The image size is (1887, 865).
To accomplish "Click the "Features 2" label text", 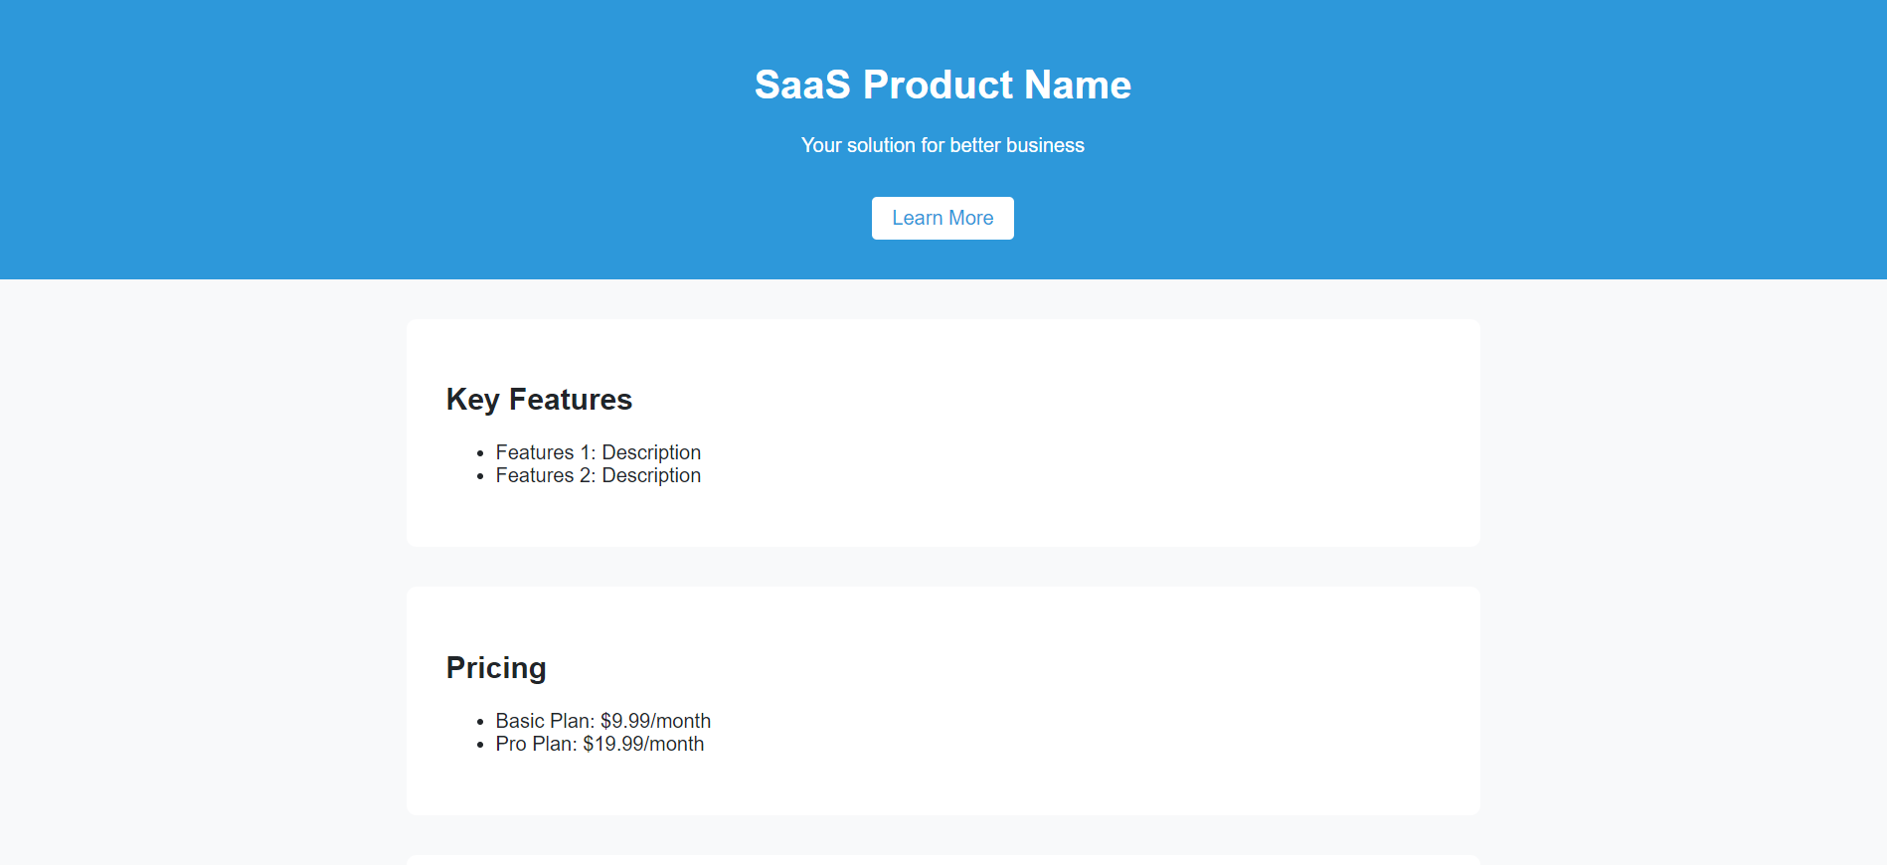I will pos(544,475).
